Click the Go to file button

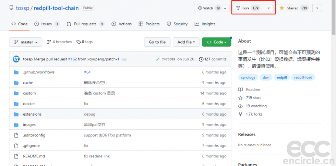pyautogui.click(x=157, y=42)
